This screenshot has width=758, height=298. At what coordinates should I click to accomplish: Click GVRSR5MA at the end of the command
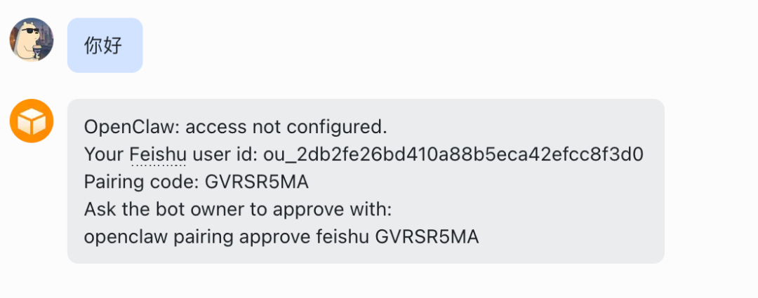427,237
